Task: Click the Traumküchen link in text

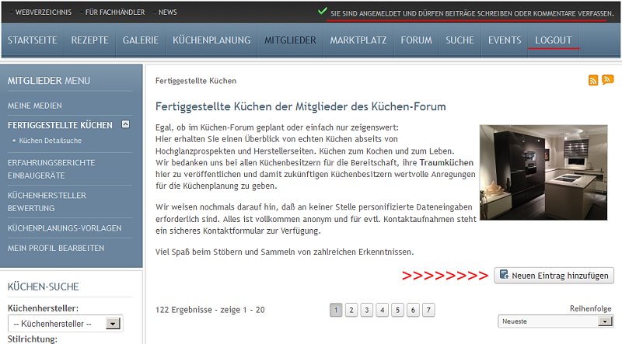Action: point(446,163)
